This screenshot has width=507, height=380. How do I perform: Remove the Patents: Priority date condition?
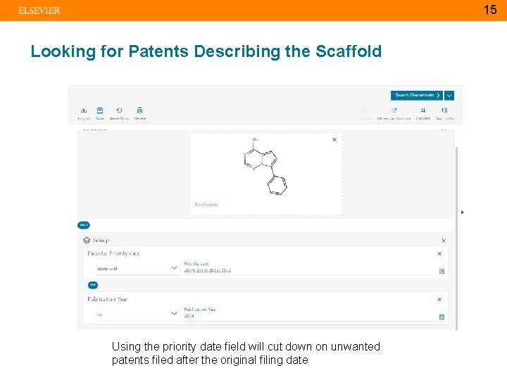440,253
